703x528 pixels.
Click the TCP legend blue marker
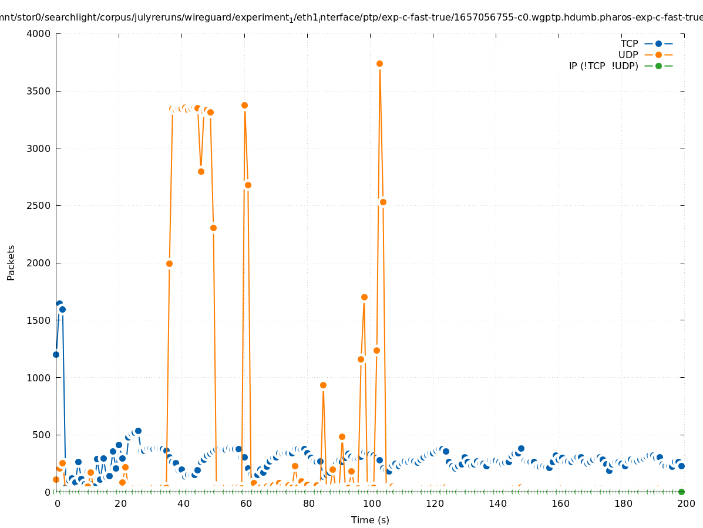(658, 43)
